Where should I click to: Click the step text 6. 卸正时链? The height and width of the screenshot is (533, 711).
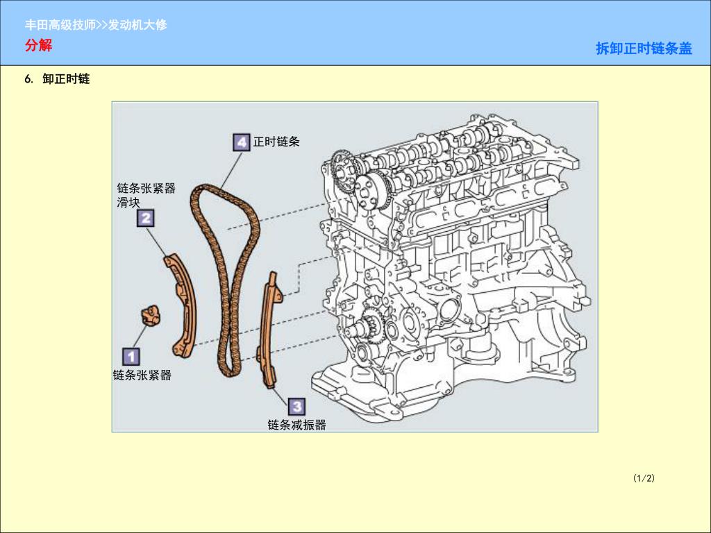pos(57,79)
